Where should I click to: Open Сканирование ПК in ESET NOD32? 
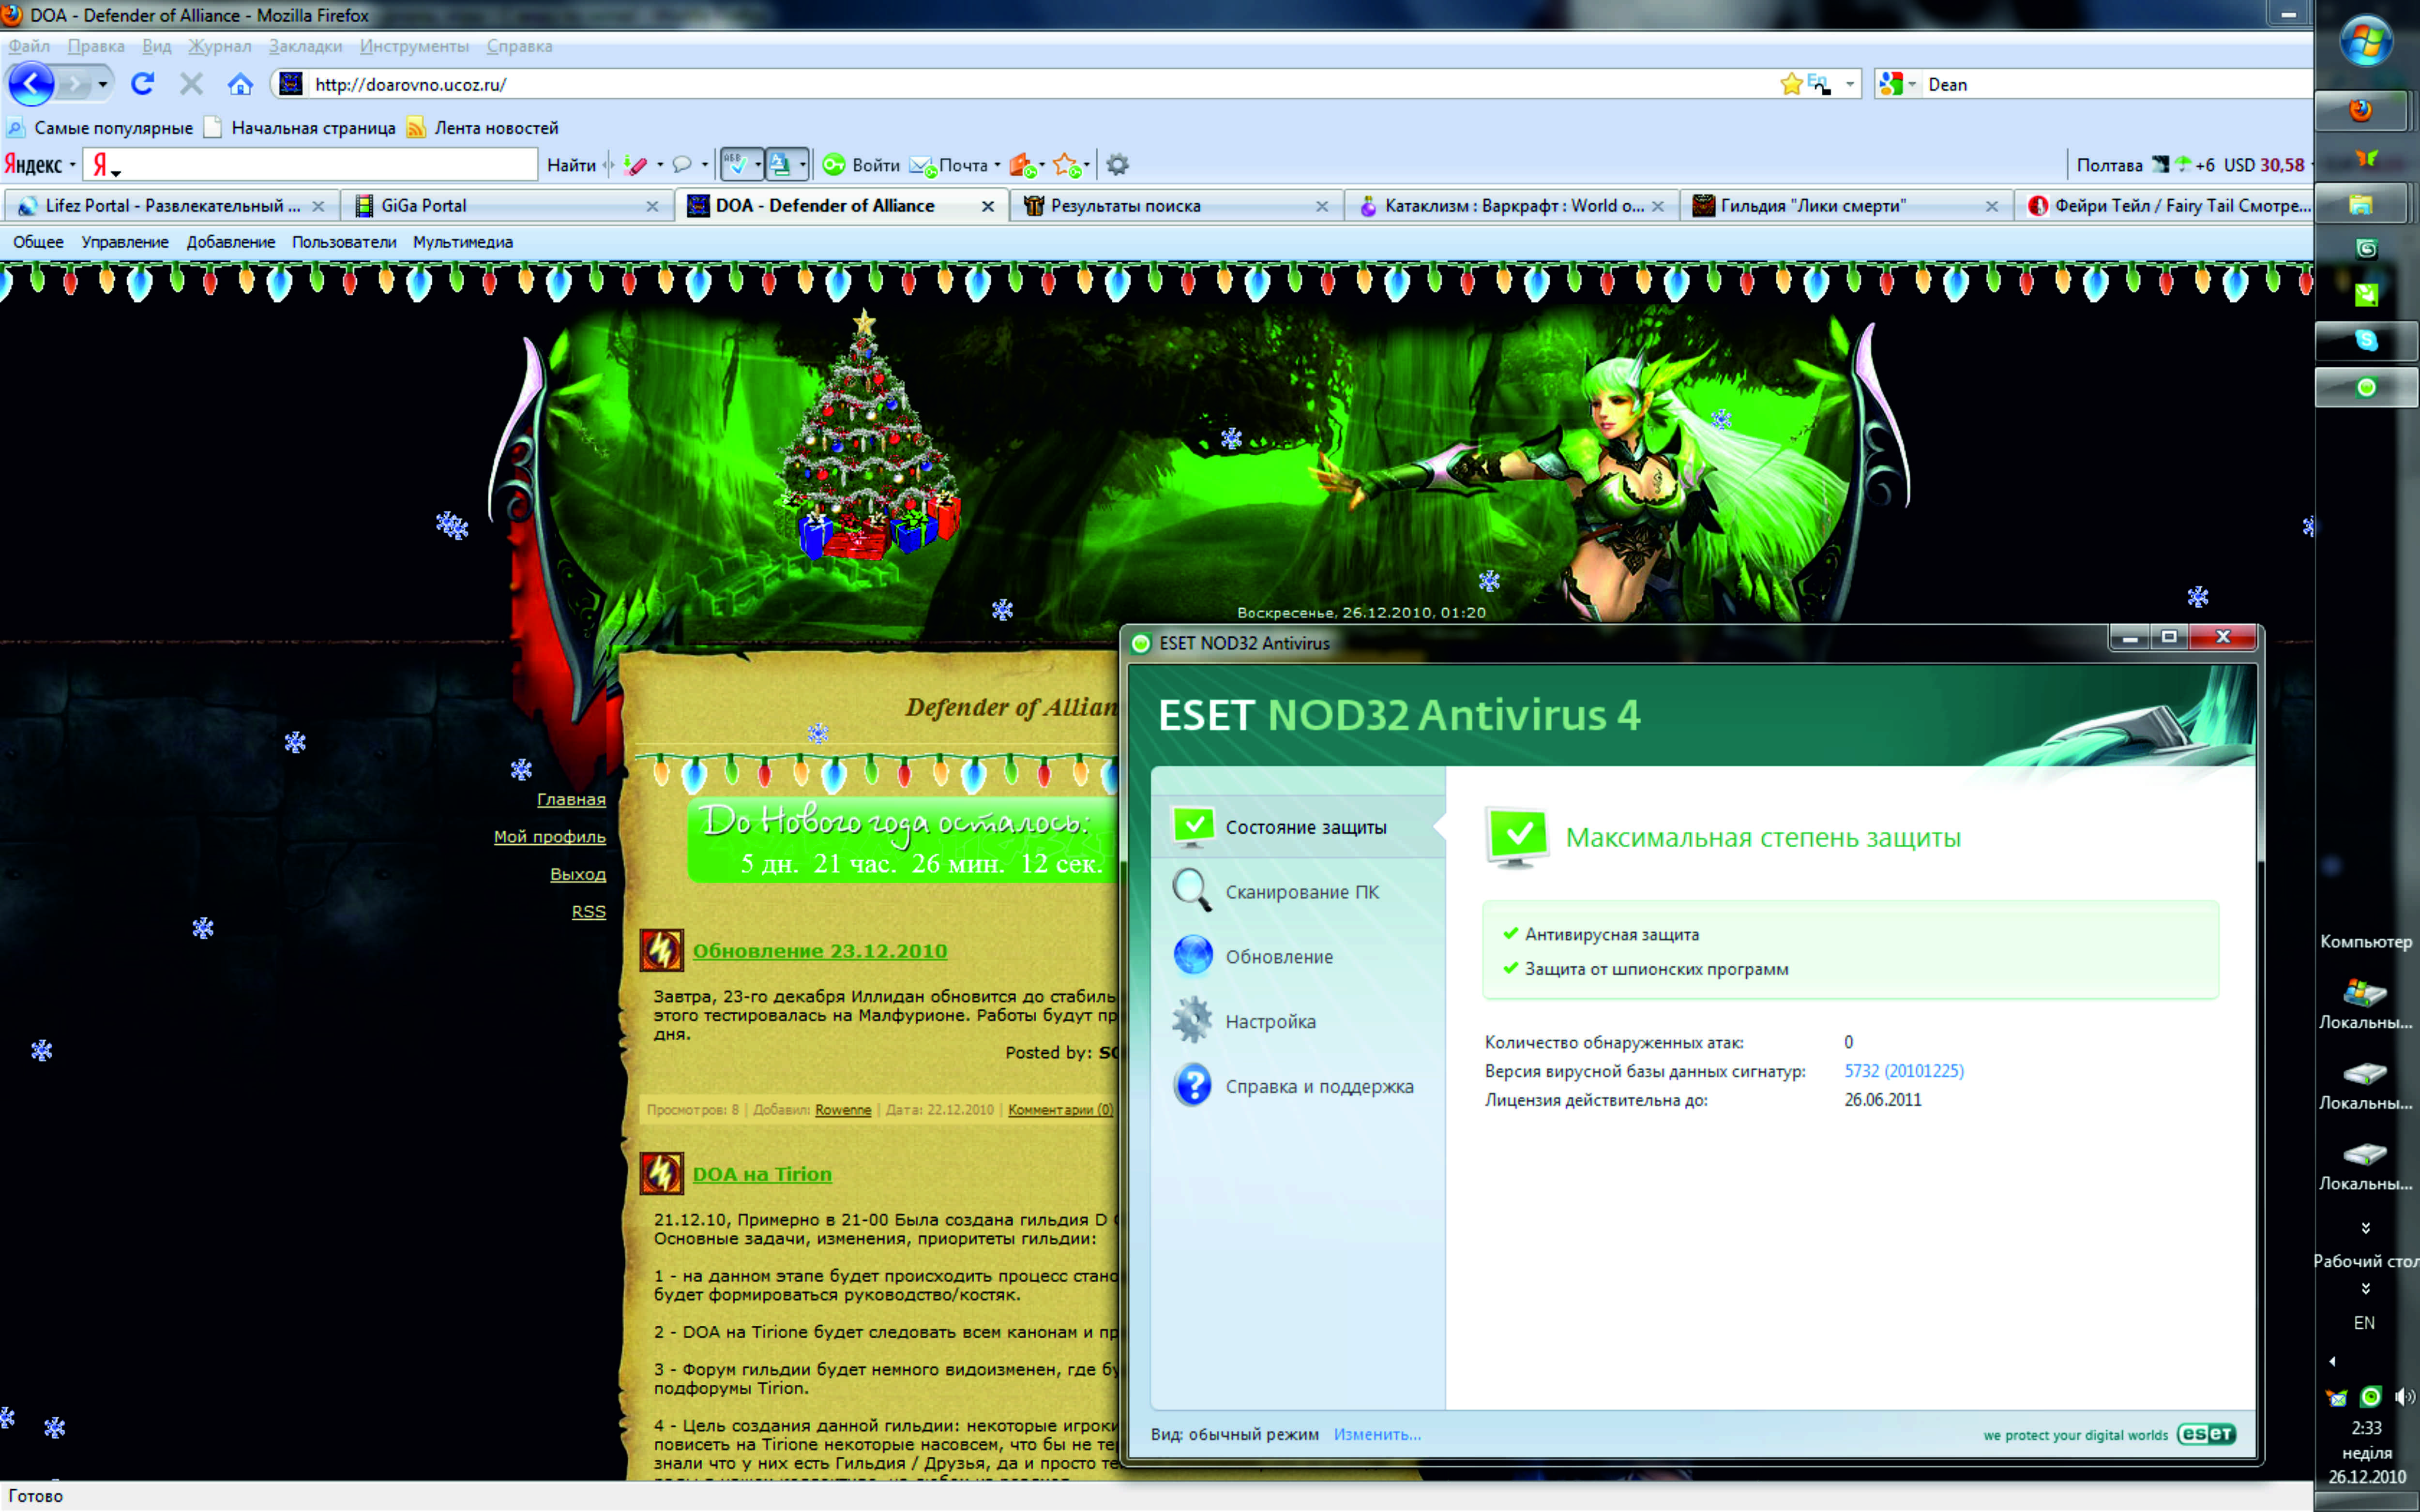click(x=1302, y=892)
